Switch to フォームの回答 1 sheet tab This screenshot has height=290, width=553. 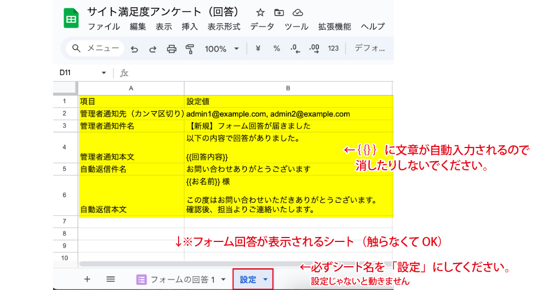point(182,280)
